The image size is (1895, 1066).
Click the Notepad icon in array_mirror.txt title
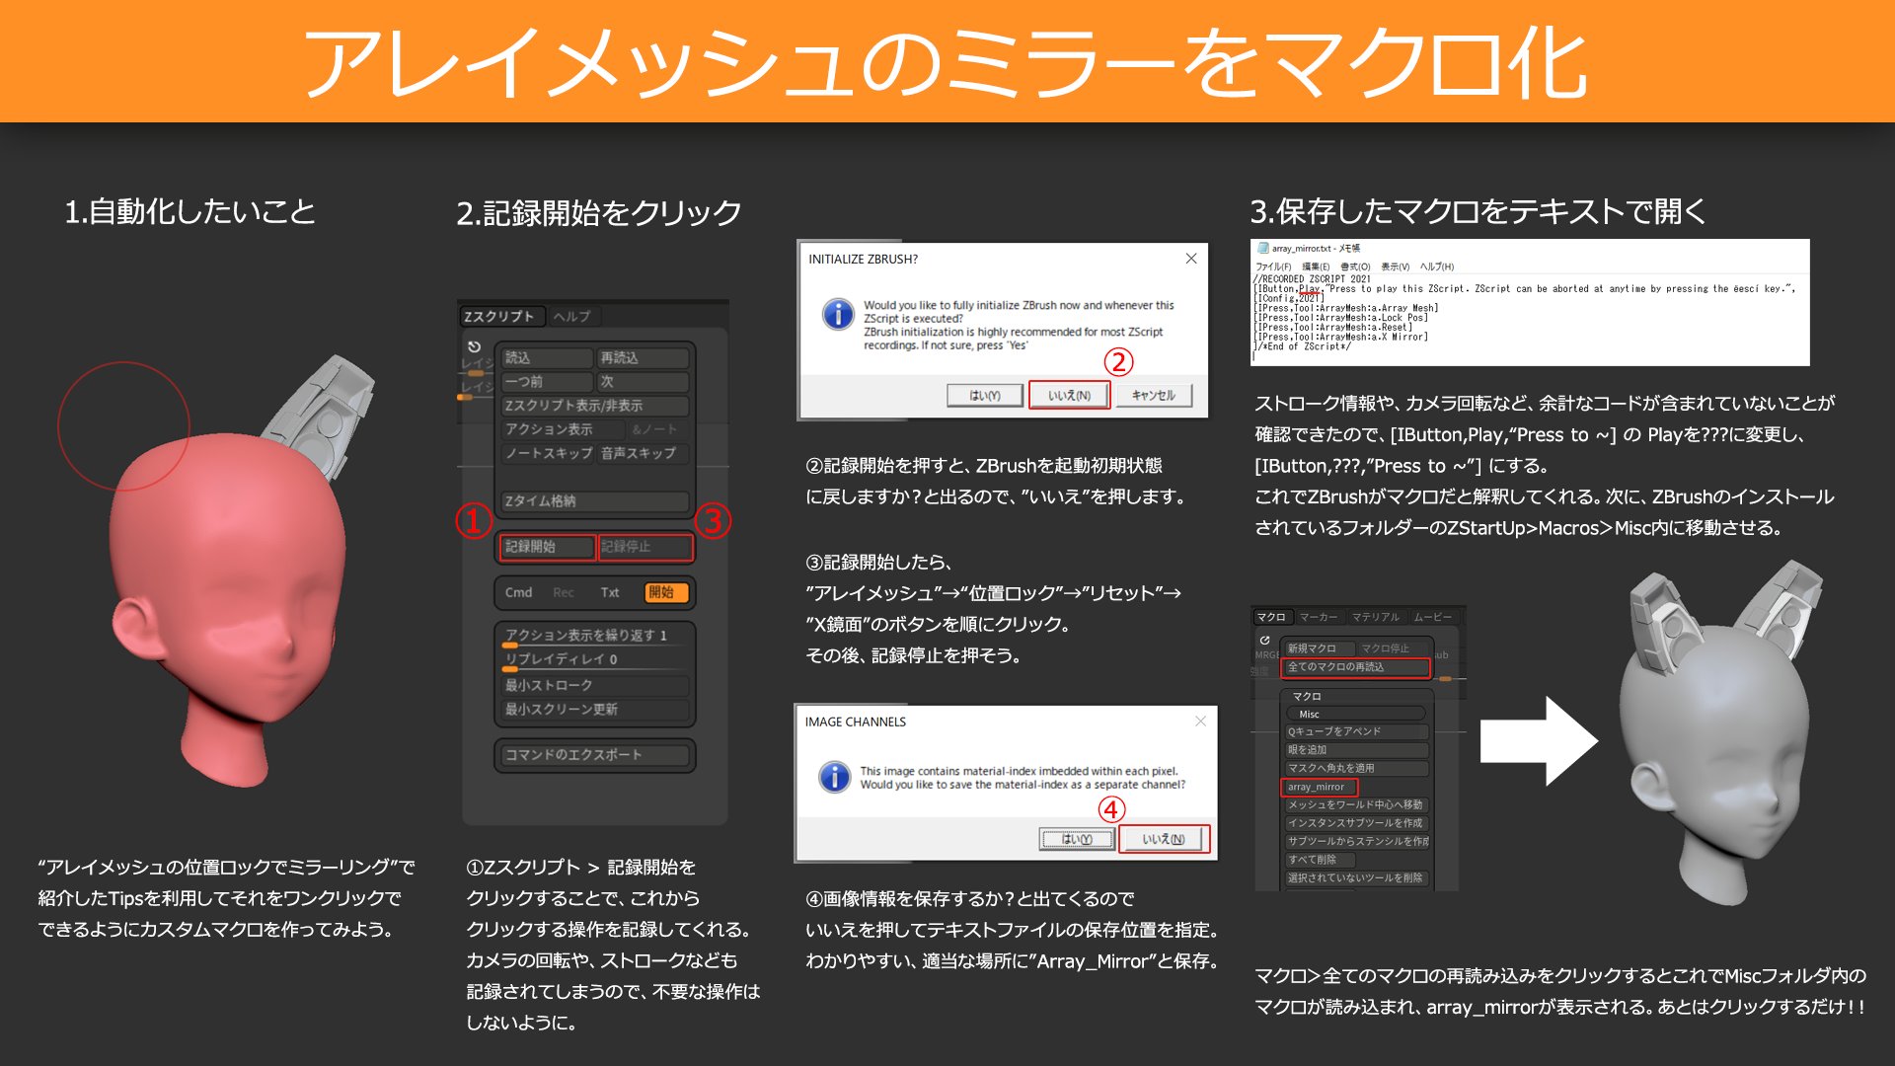click(x=1262, y=249)
